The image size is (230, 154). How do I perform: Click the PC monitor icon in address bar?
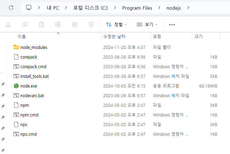[x=29, y=8]
